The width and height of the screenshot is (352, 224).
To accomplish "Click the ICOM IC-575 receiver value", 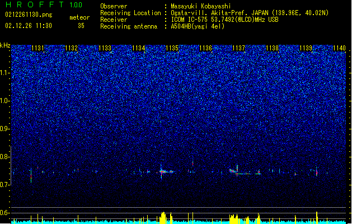I will (224, 20).
